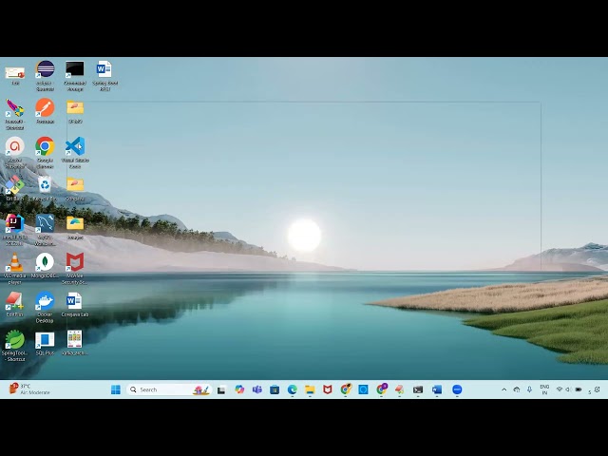608x456 pixels.
Task: Select the Visual Studio Code shortcut
Action: (x=75, y=152)
